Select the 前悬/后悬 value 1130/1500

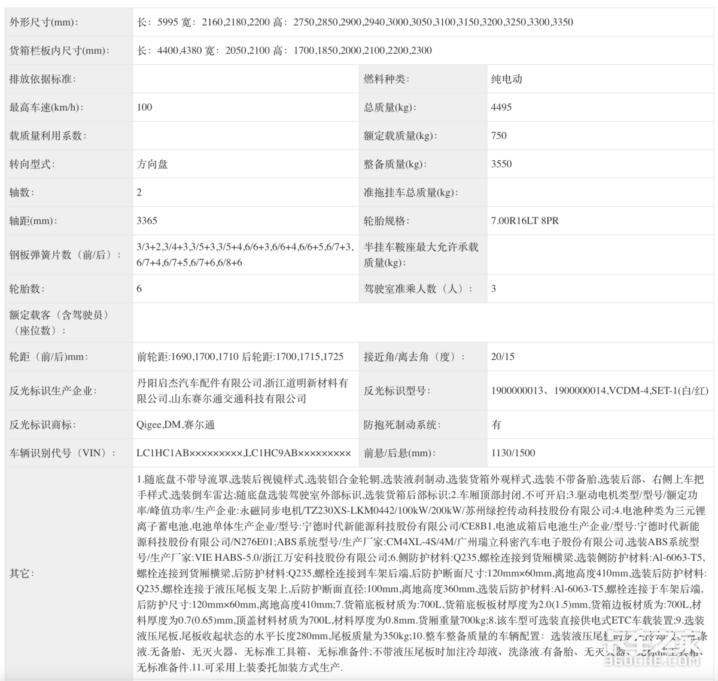click(x=513, y=453)
